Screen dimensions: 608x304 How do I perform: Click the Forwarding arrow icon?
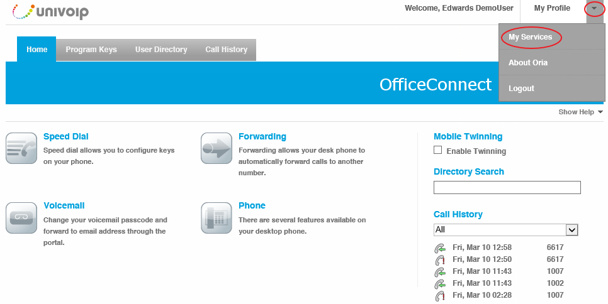217,148
